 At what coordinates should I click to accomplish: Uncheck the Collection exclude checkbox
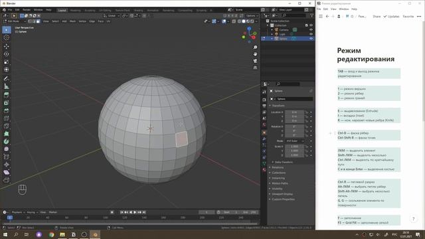click(x=307, y=25)
